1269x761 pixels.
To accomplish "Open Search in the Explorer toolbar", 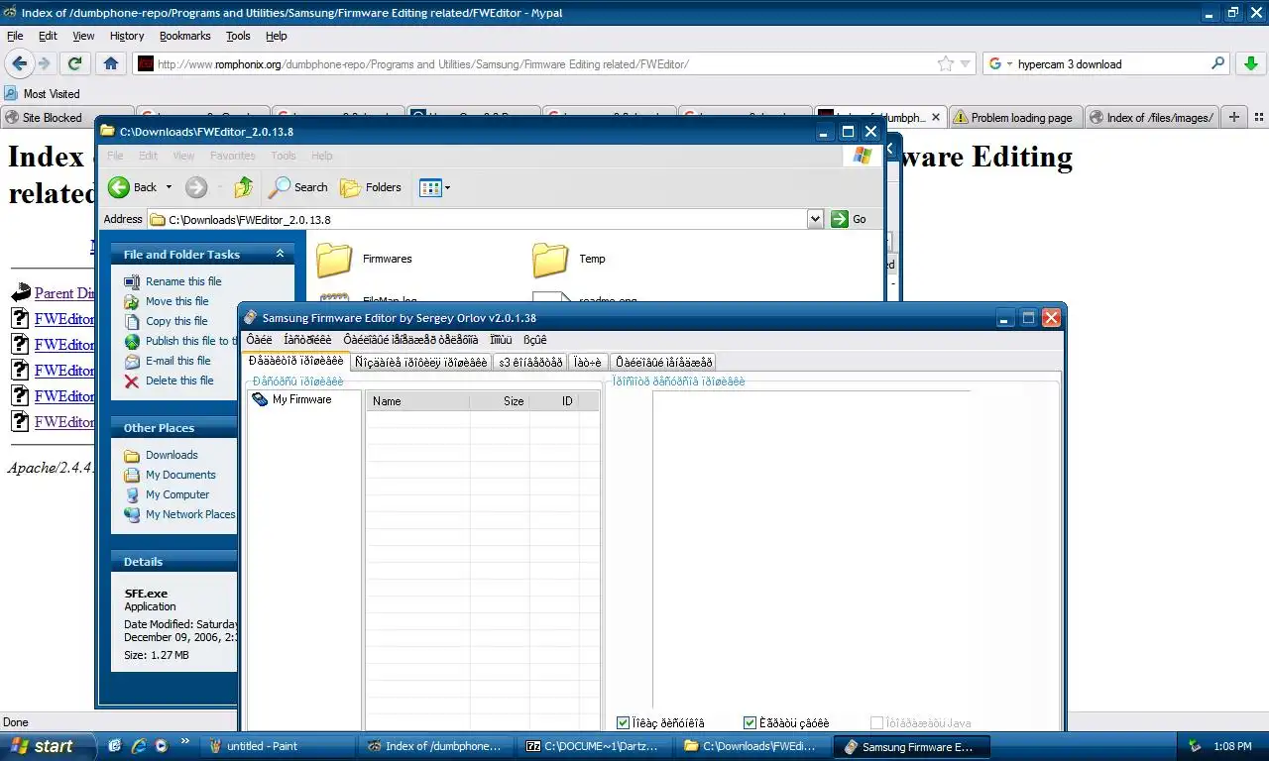I will (298, 187).
